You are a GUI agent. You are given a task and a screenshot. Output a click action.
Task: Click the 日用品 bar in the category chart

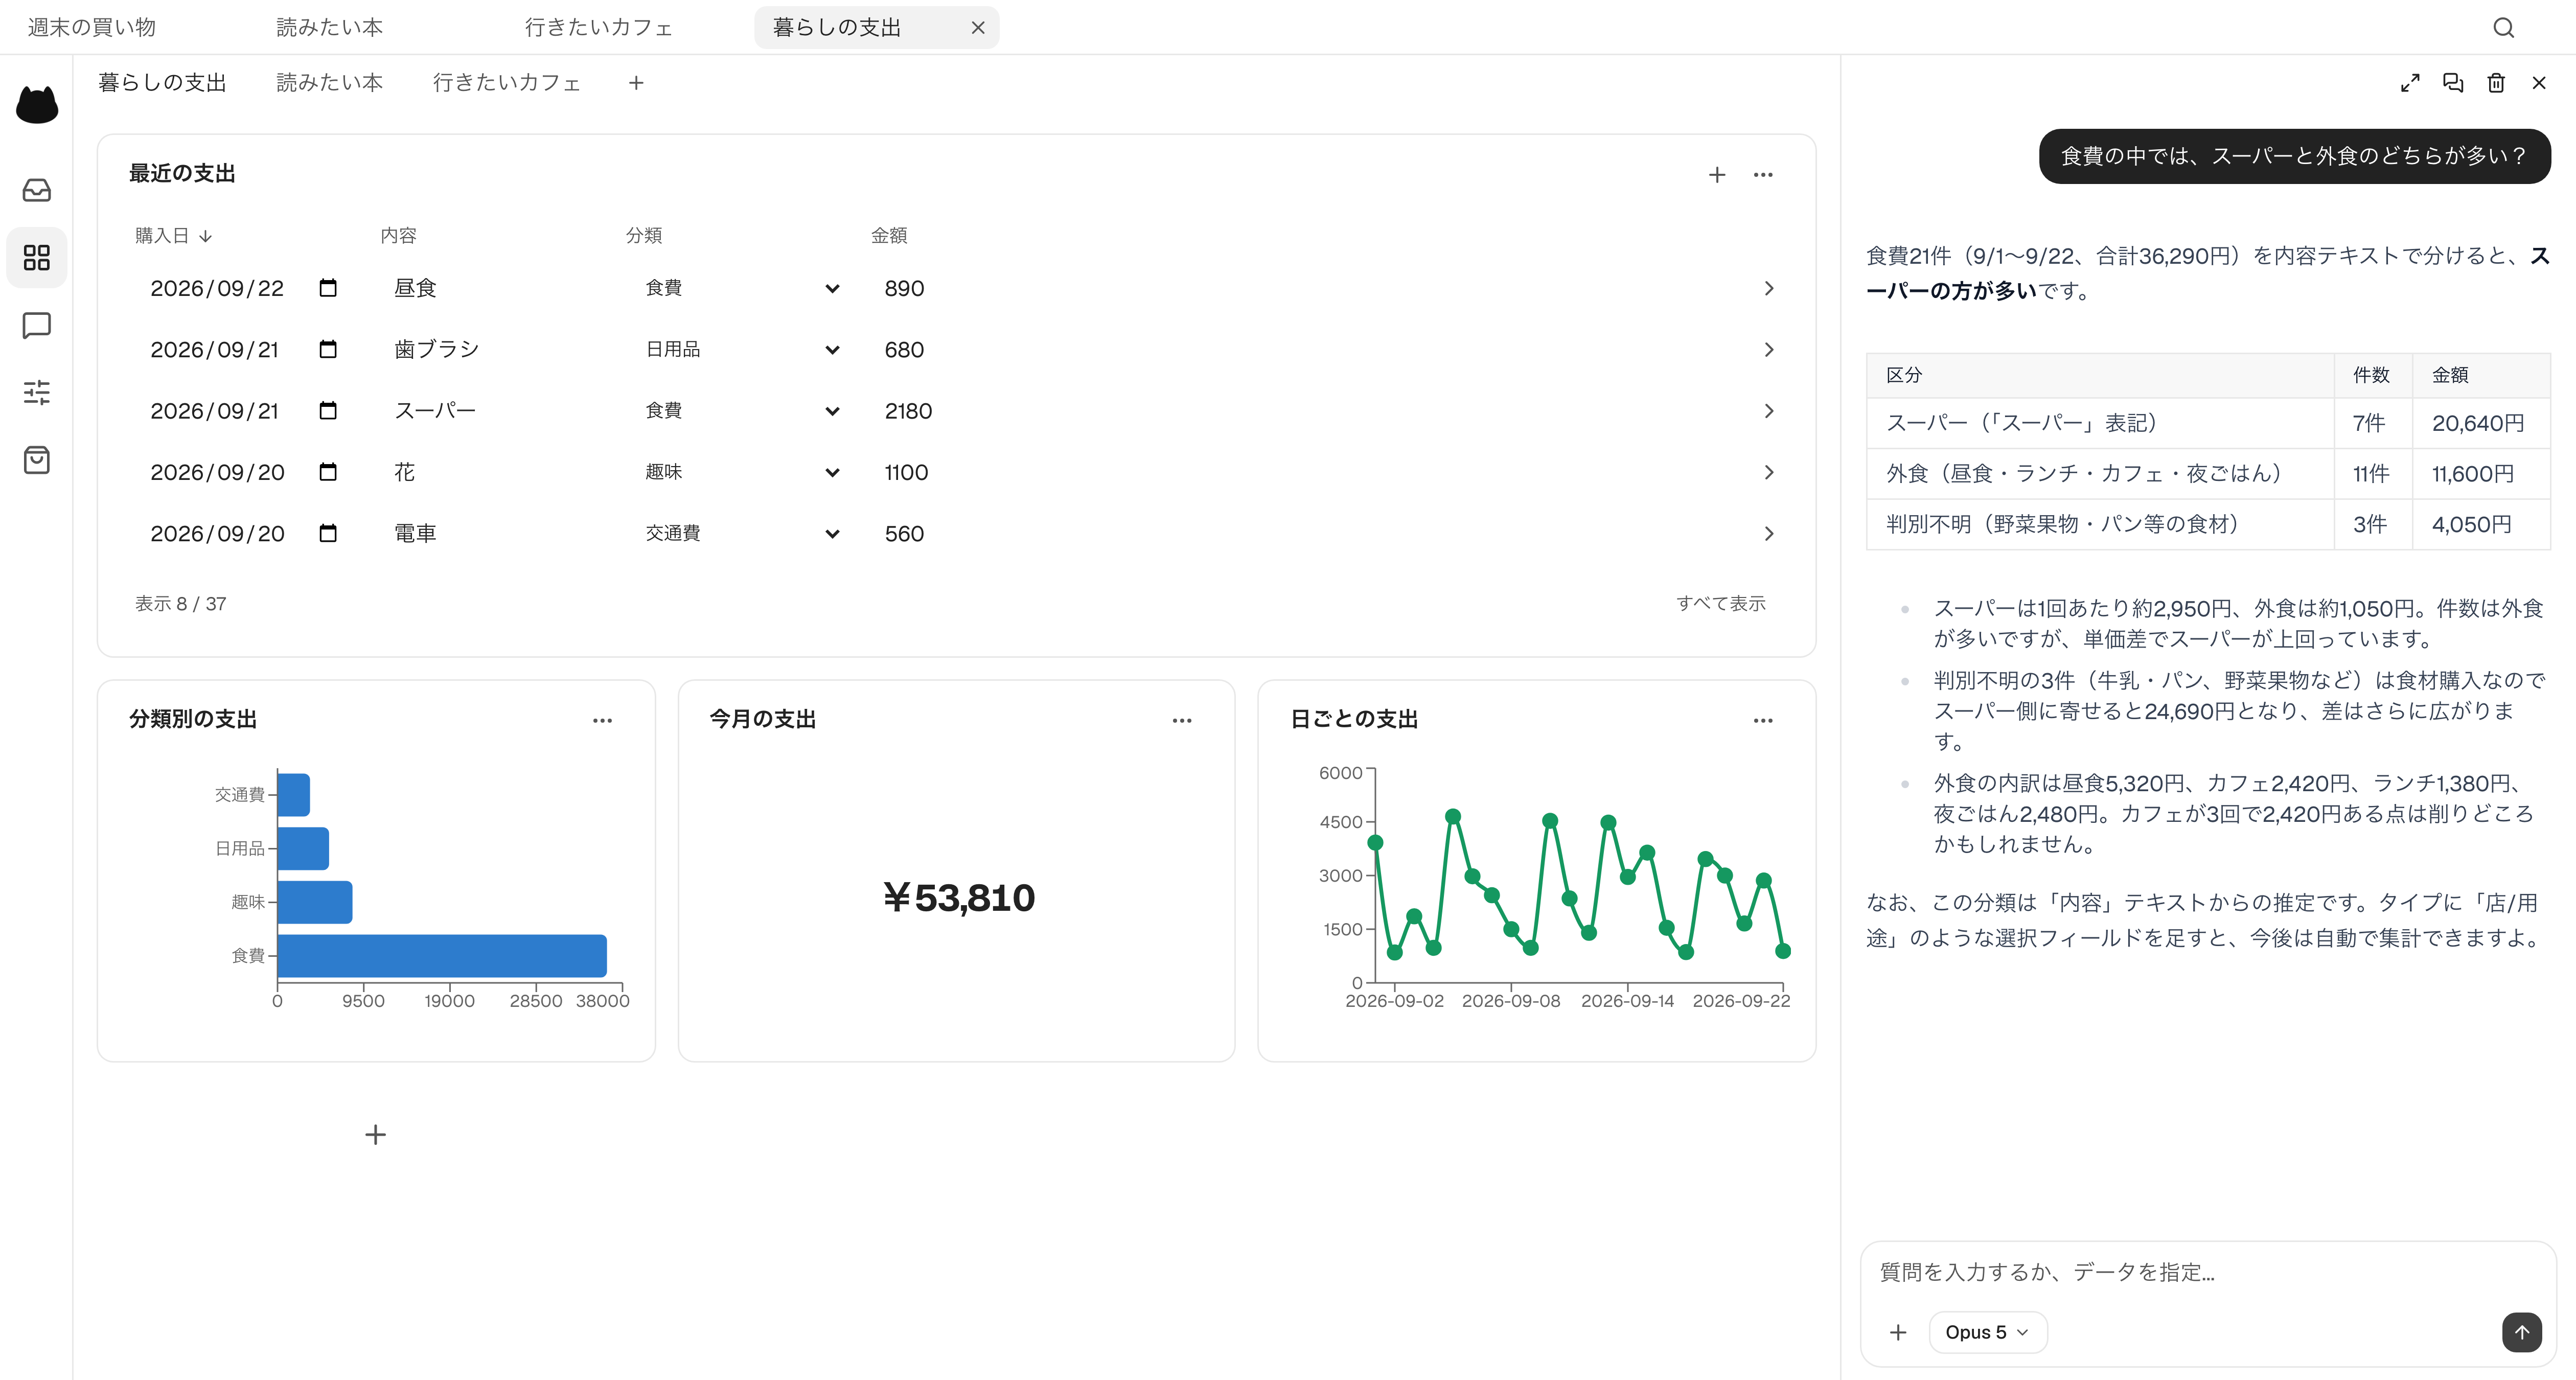pyautogui.click(x=303, y=848)
